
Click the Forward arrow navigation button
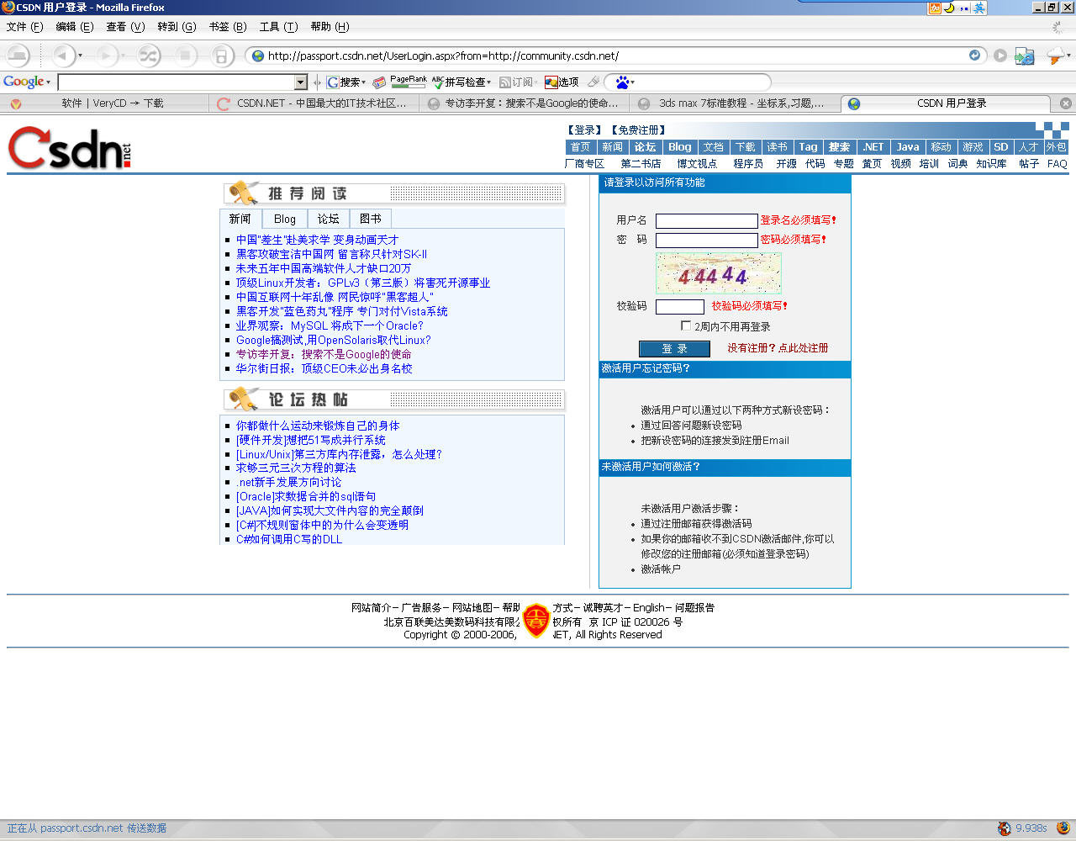coord(106,56)
